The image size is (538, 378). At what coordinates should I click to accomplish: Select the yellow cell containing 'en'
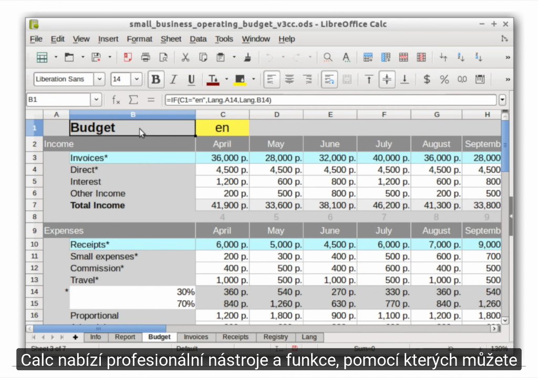click(x=222, y=128)
